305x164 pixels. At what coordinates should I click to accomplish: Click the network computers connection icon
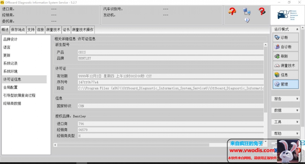pyautogui.click(x=247, y=12)
